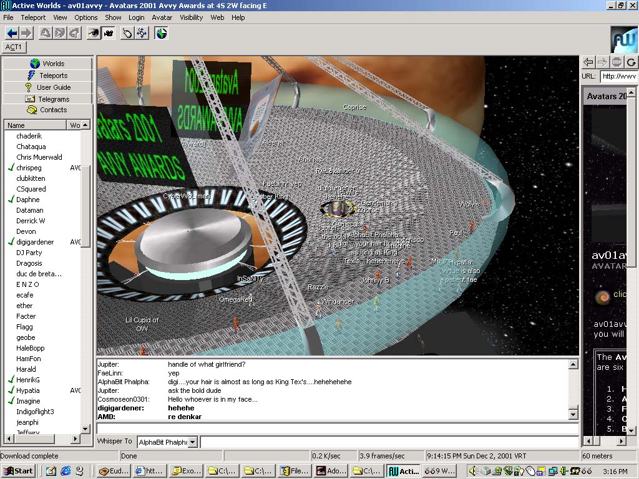Open the Teleport menu
639x479 pixels.
[x=33, y=17]
